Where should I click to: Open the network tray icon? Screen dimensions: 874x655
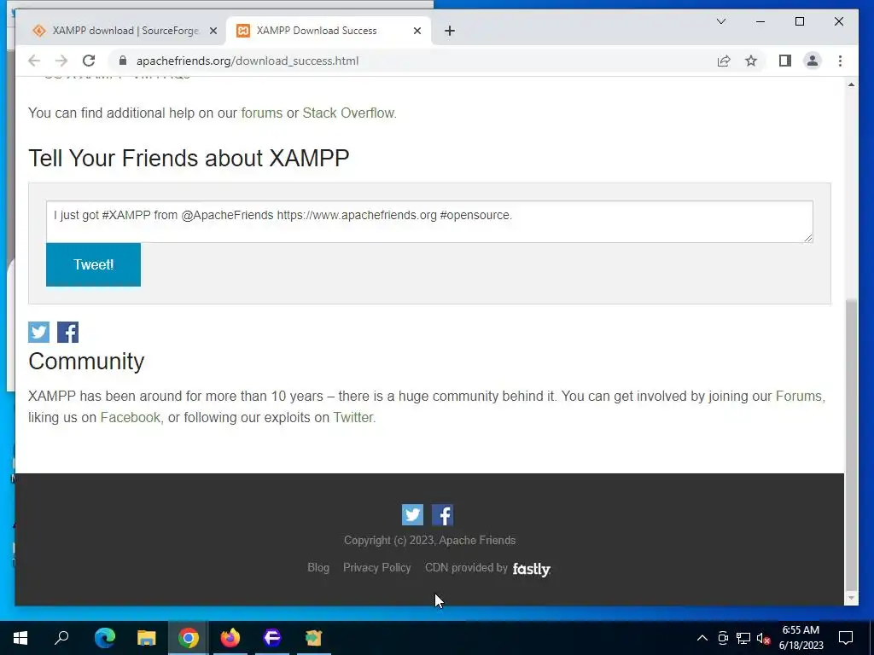(743, 638)
